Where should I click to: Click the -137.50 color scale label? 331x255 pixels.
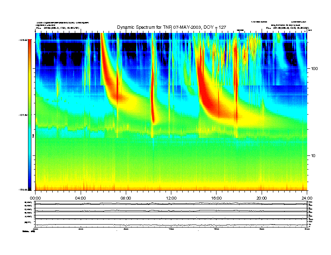click(x=23, y=115)
